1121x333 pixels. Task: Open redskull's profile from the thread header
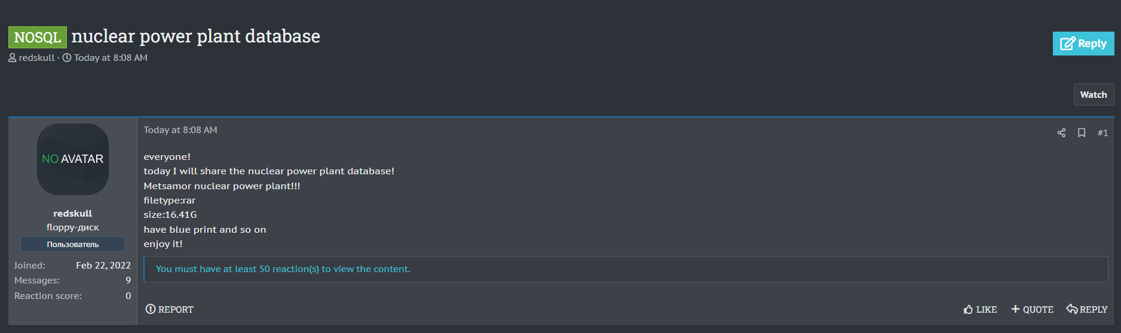[x=36, y=58]
